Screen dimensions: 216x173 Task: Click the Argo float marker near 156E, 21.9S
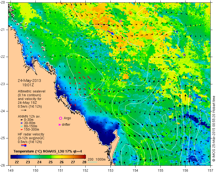point(184,55)
